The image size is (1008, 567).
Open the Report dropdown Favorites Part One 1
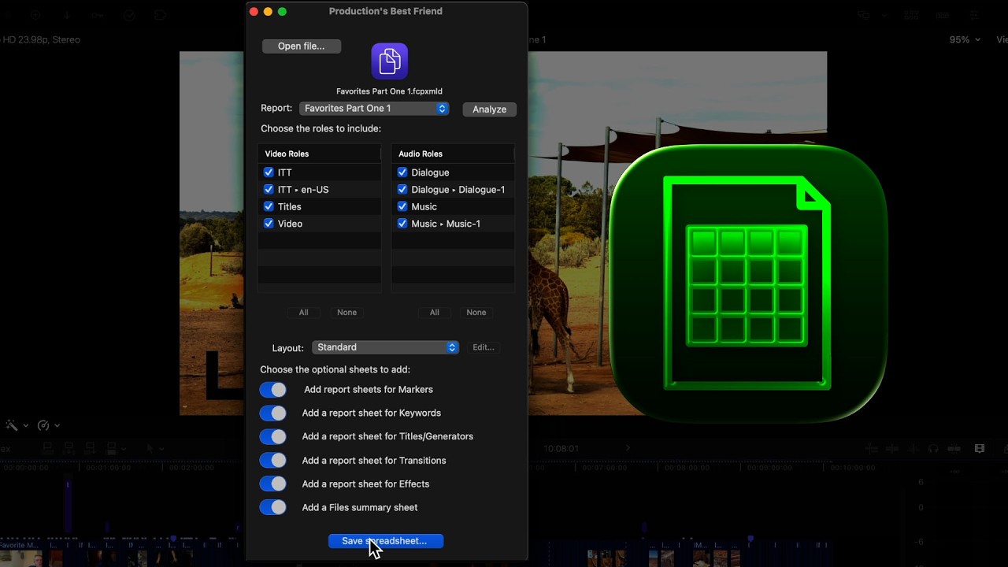[374, 109]
